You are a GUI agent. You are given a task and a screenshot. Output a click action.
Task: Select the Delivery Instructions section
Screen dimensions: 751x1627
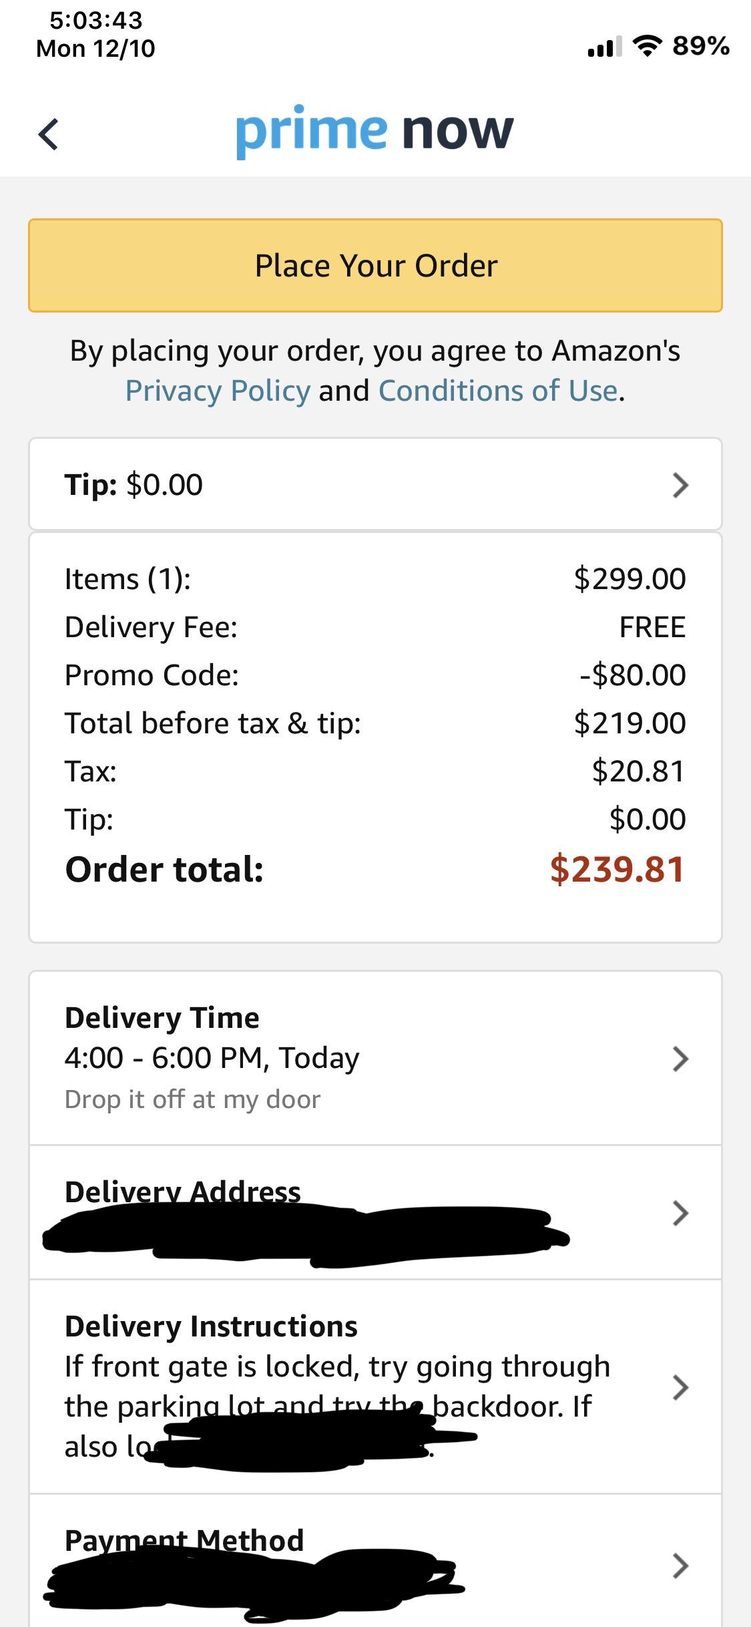375,1387
